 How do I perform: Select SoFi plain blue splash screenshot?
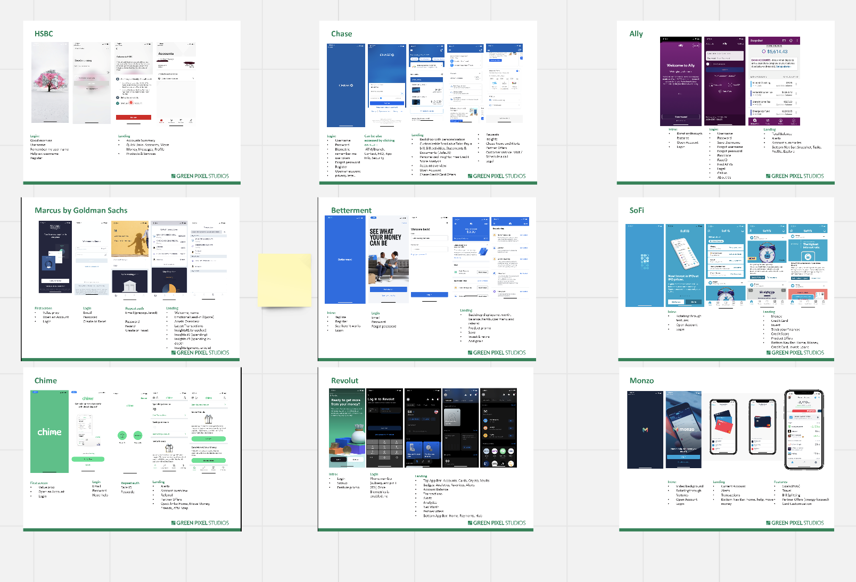coord(645,265)
